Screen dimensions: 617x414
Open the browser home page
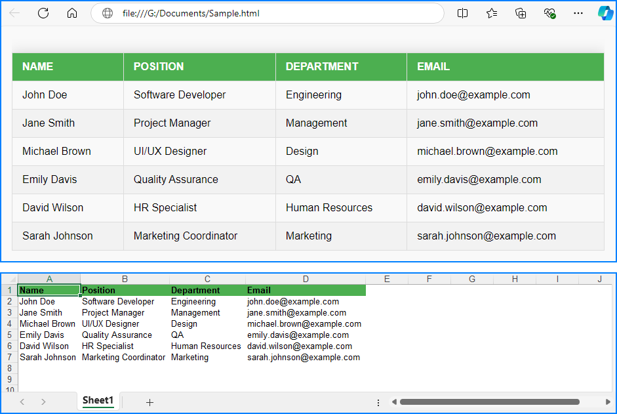pyautogui.click(x=72, y=12)
